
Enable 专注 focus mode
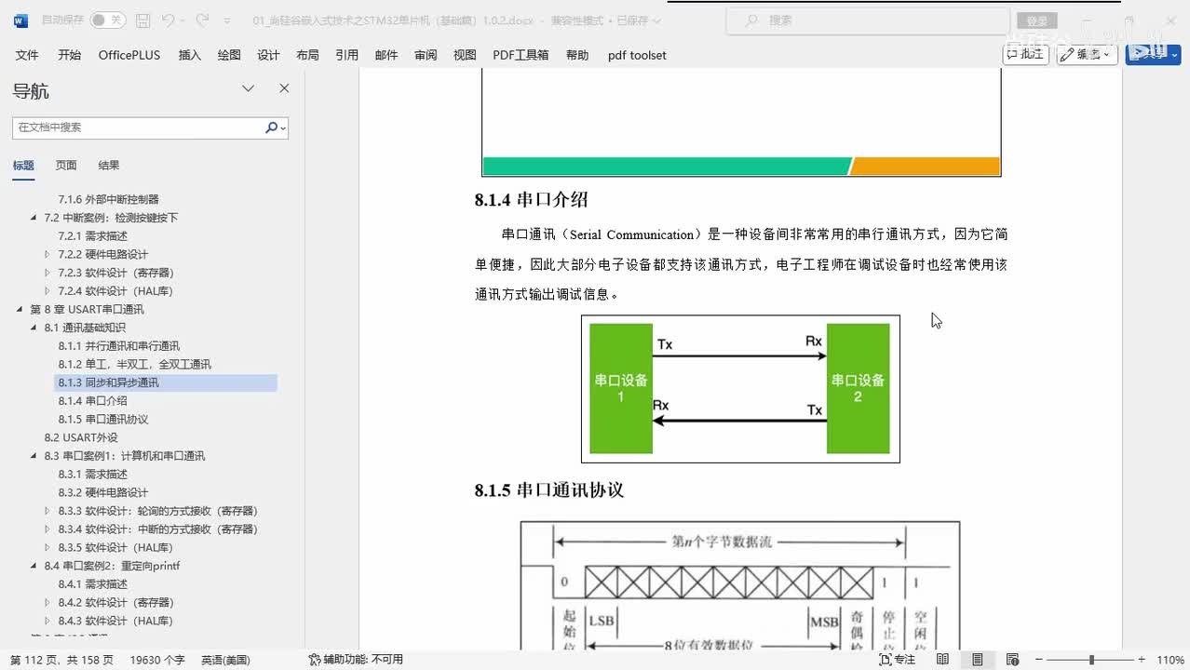(898, 660)
